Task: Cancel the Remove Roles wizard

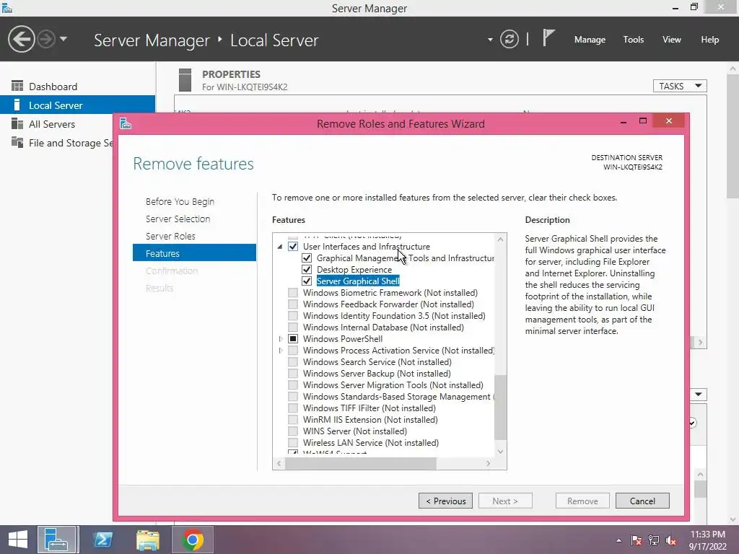Action: tap(642, 501)
